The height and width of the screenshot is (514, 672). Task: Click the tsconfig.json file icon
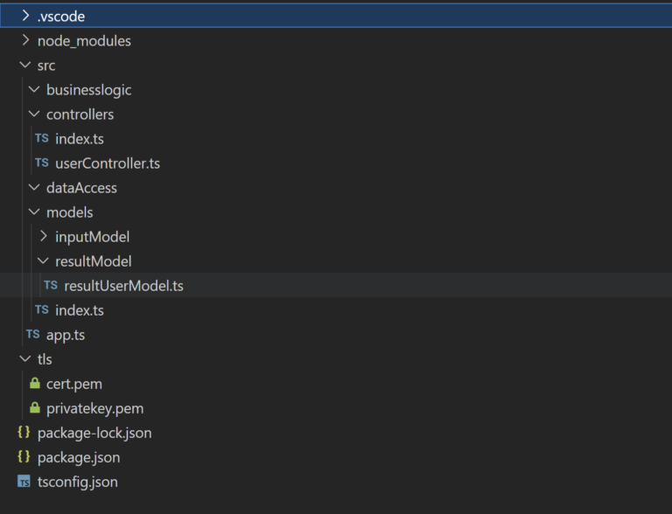tap(24, 482)
